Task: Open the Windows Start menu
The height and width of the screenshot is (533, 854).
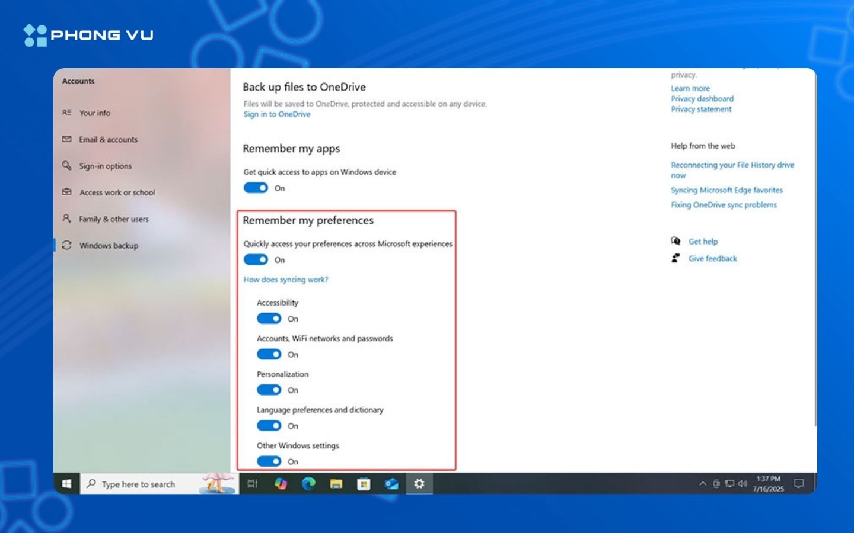Action: pyautogui.click(x=66, y=484)
